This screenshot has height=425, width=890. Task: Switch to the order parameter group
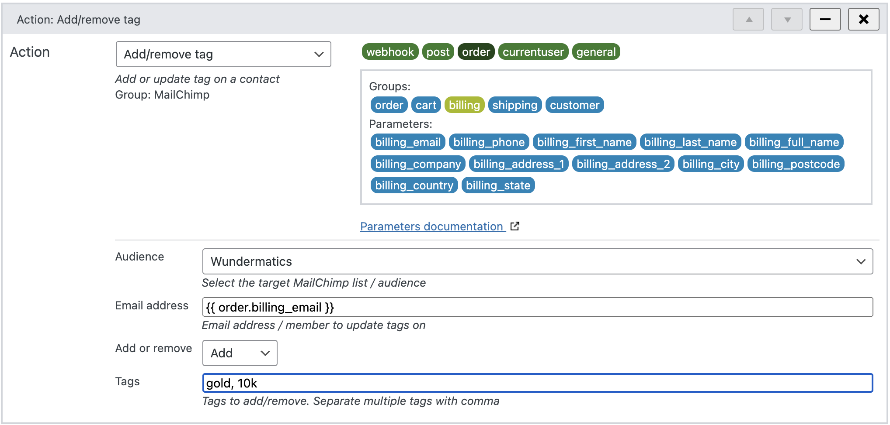(x=476, y=51)
